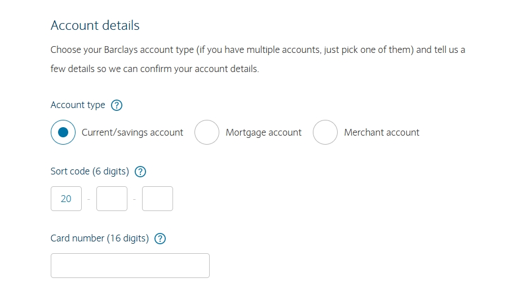Select the Merchant account radio circle
Image resolution: width=522 pixels, height=296 pixels.
pyautogui.click(x=325, y=132)
